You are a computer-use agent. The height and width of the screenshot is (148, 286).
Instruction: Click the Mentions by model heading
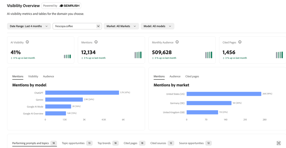pos(29,85)
